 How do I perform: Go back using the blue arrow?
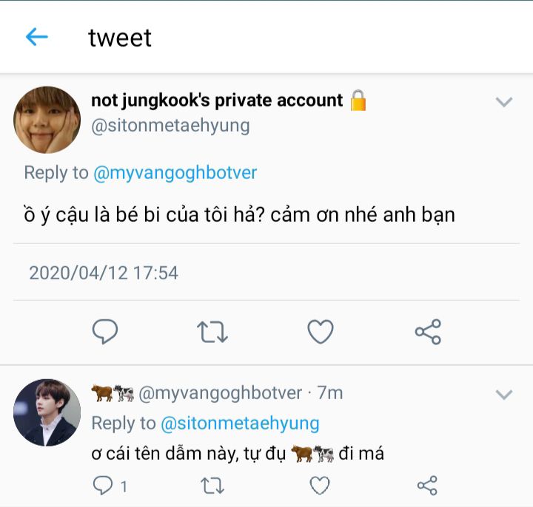tap(36, 37)
